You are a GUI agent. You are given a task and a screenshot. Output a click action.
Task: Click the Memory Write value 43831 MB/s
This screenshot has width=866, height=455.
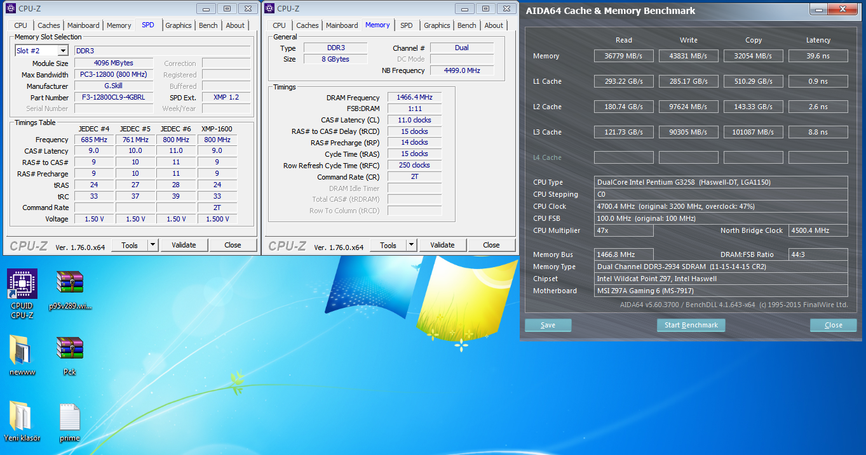tap(688, 56)
